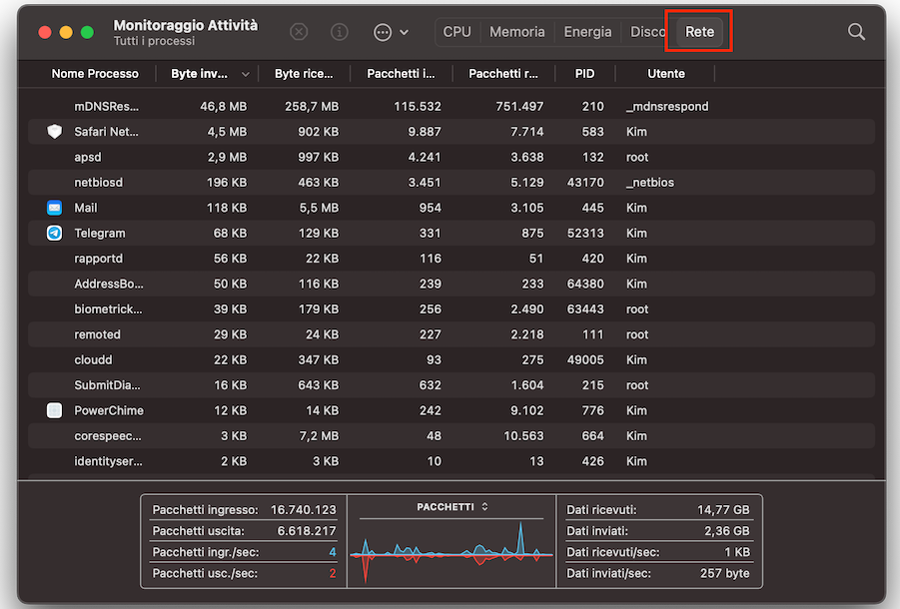Switch to the CPU tab
The image size is (900, 609).
pos(456,32)
